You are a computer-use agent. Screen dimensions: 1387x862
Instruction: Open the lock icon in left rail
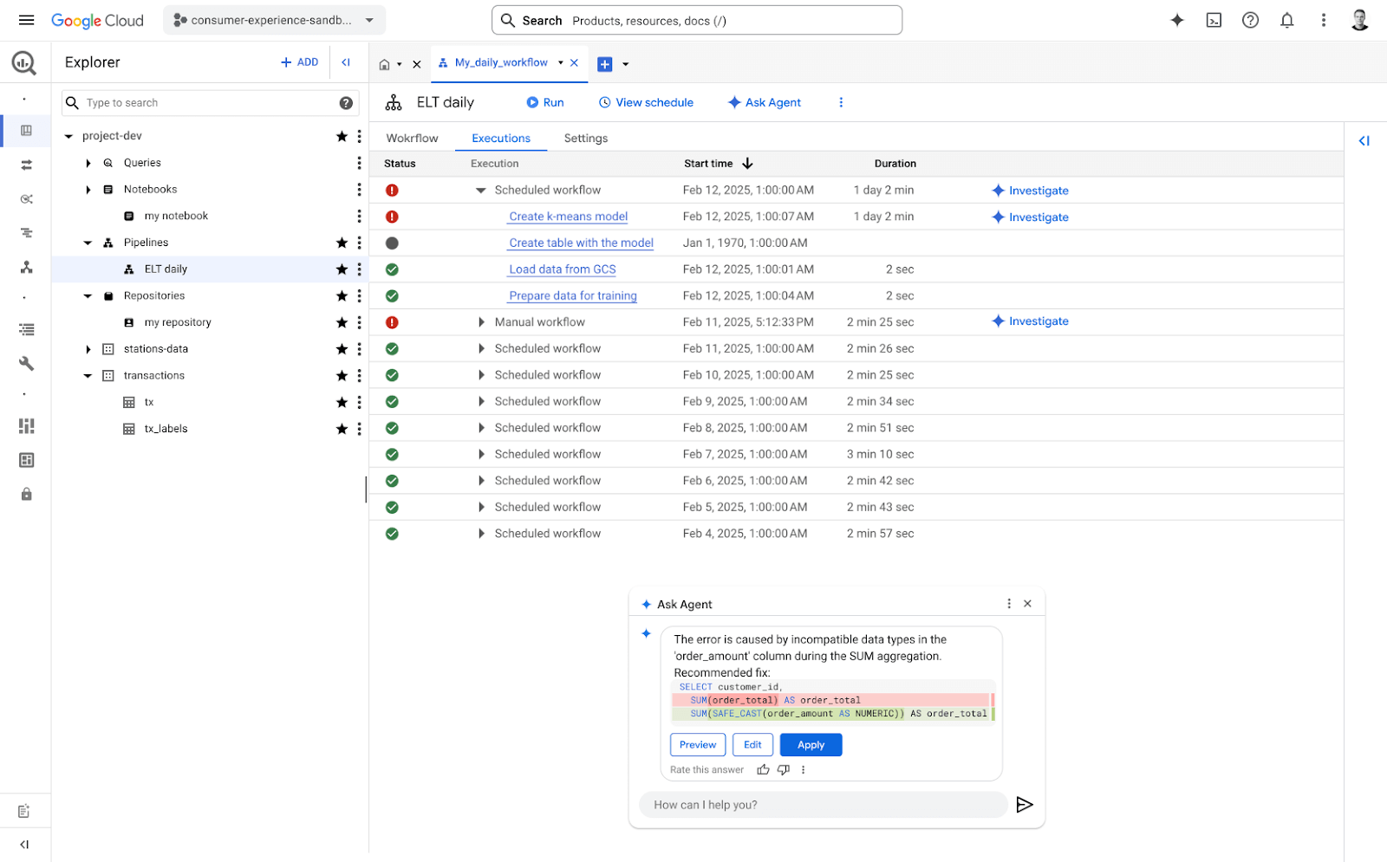[27, 494]
